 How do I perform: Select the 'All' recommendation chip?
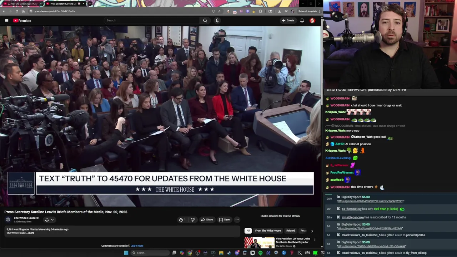click(x=248, y=231)
